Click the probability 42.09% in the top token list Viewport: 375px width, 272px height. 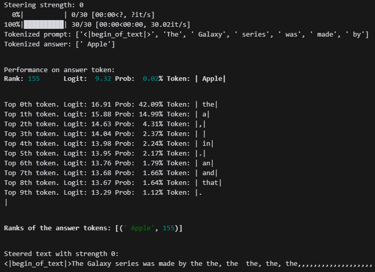coord(150,105)
